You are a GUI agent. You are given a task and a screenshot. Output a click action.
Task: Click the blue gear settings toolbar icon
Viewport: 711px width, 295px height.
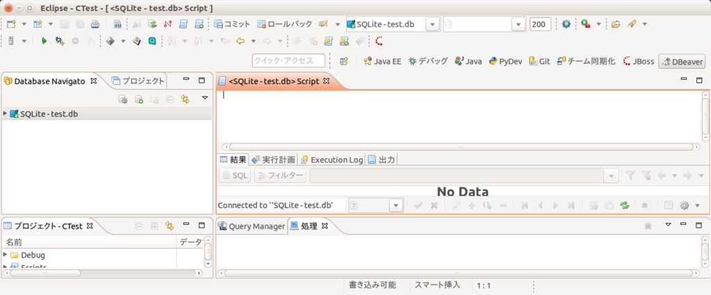(566, 24)
